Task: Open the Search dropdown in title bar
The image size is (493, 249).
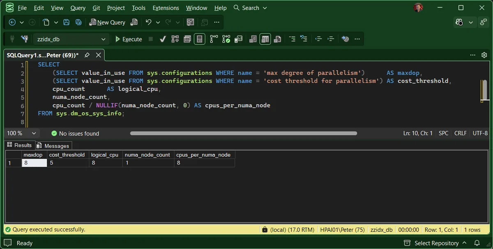Action: point(250,8)
